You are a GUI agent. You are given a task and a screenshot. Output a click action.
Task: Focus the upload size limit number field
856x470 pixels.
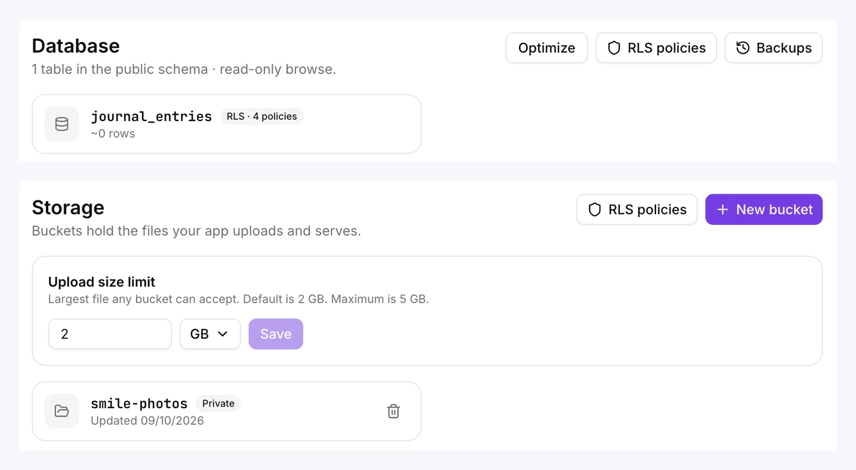click(110, 334)
